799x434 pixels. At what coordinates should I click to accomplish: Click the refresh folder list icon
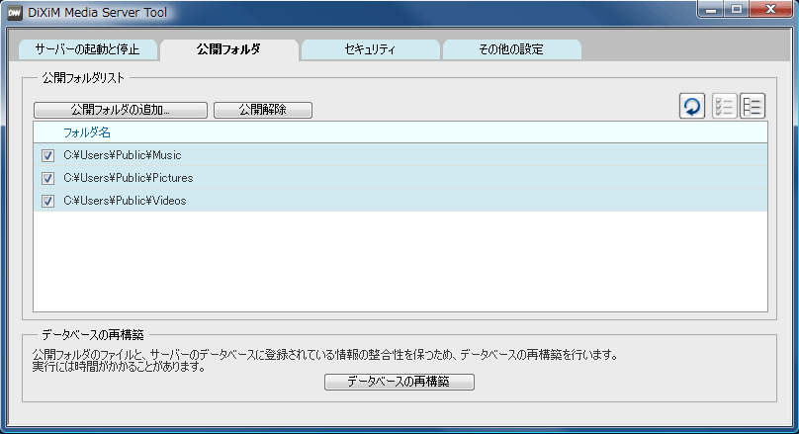(x=692, y=106)
